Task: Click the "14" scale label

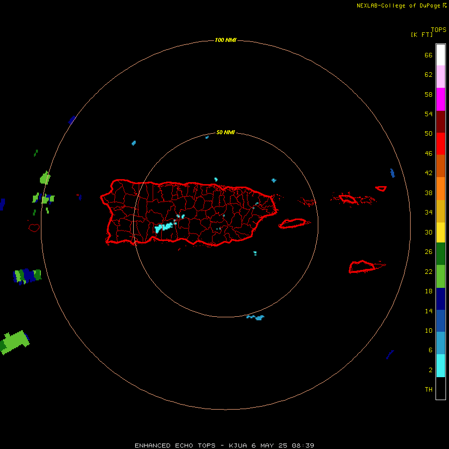Action: coord(429,311)
